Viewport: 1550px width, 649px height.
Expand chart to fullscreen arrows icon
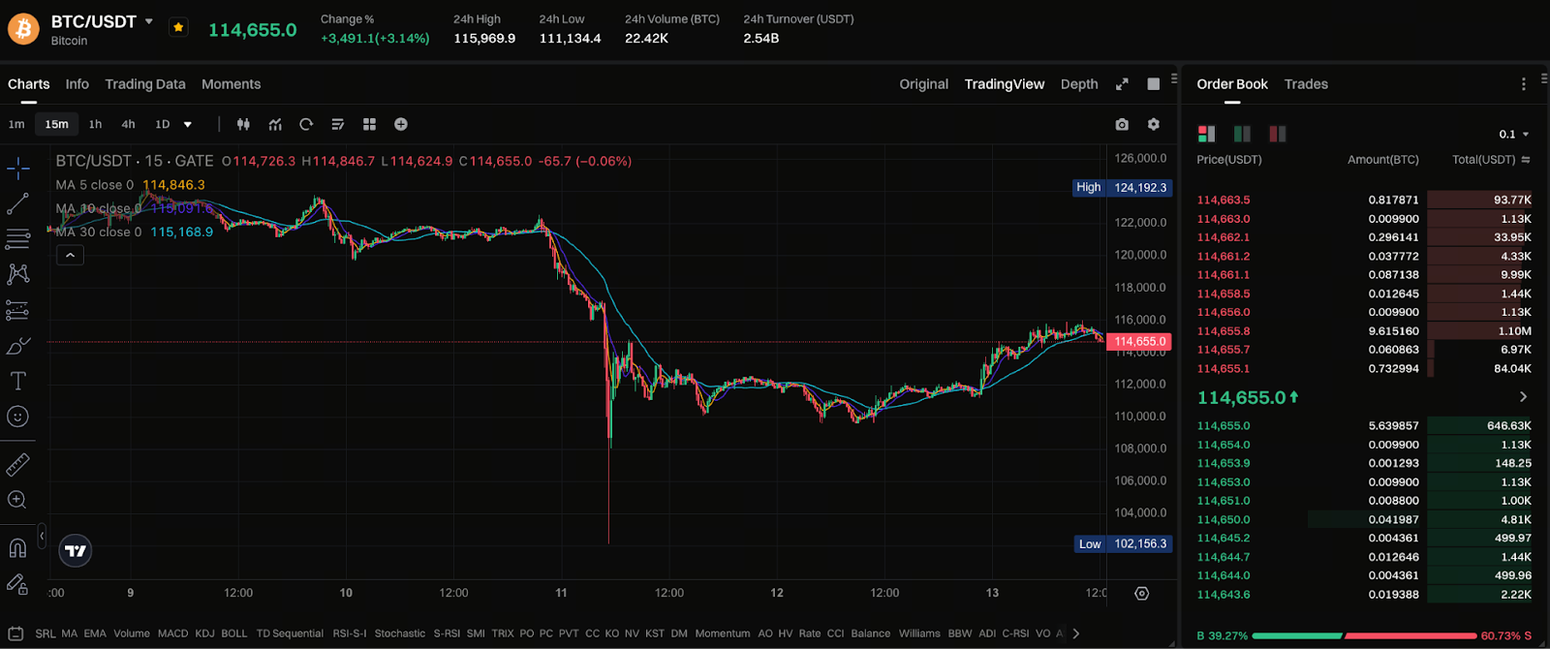pos(1122,84)
